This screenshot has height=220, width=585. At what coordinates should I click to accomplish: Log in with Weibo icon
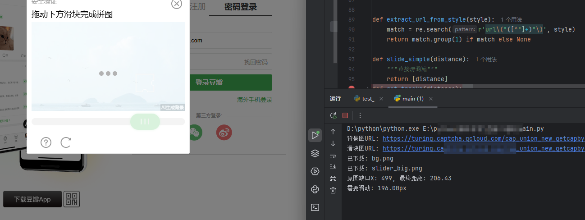click(224, 132)
